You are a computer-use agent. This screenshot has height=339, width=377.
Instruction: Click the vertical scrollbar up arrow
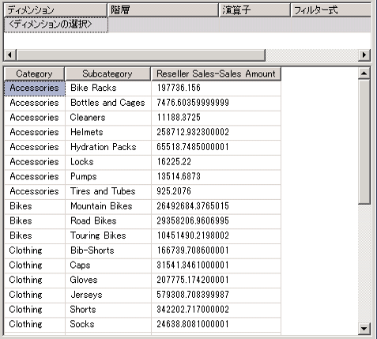pos(364,73)
